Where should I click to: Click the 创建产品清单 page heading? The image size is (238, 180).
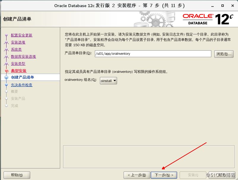(17, 19)
